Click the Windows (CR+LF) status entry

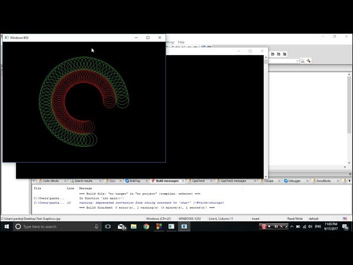pos(158,219)
